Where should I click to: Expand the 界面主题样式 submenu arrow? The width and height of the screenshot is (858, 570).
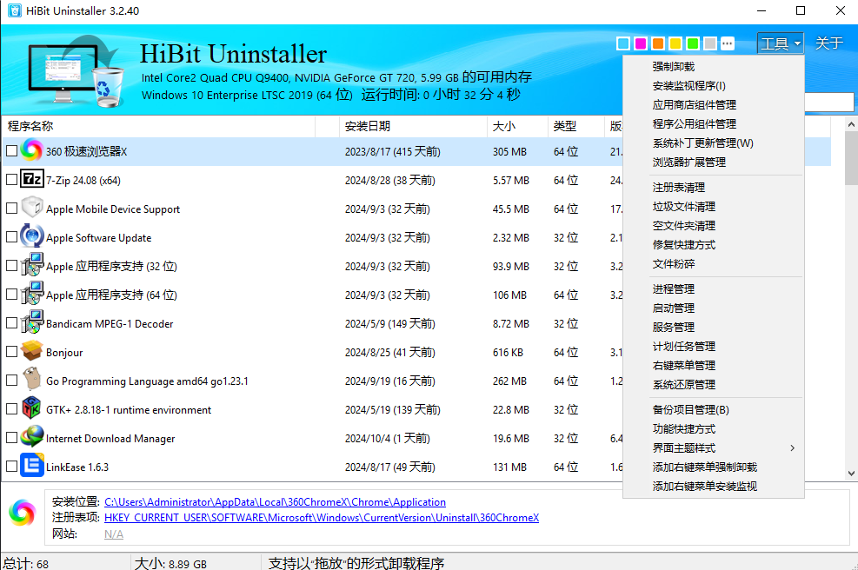[792, 448]
